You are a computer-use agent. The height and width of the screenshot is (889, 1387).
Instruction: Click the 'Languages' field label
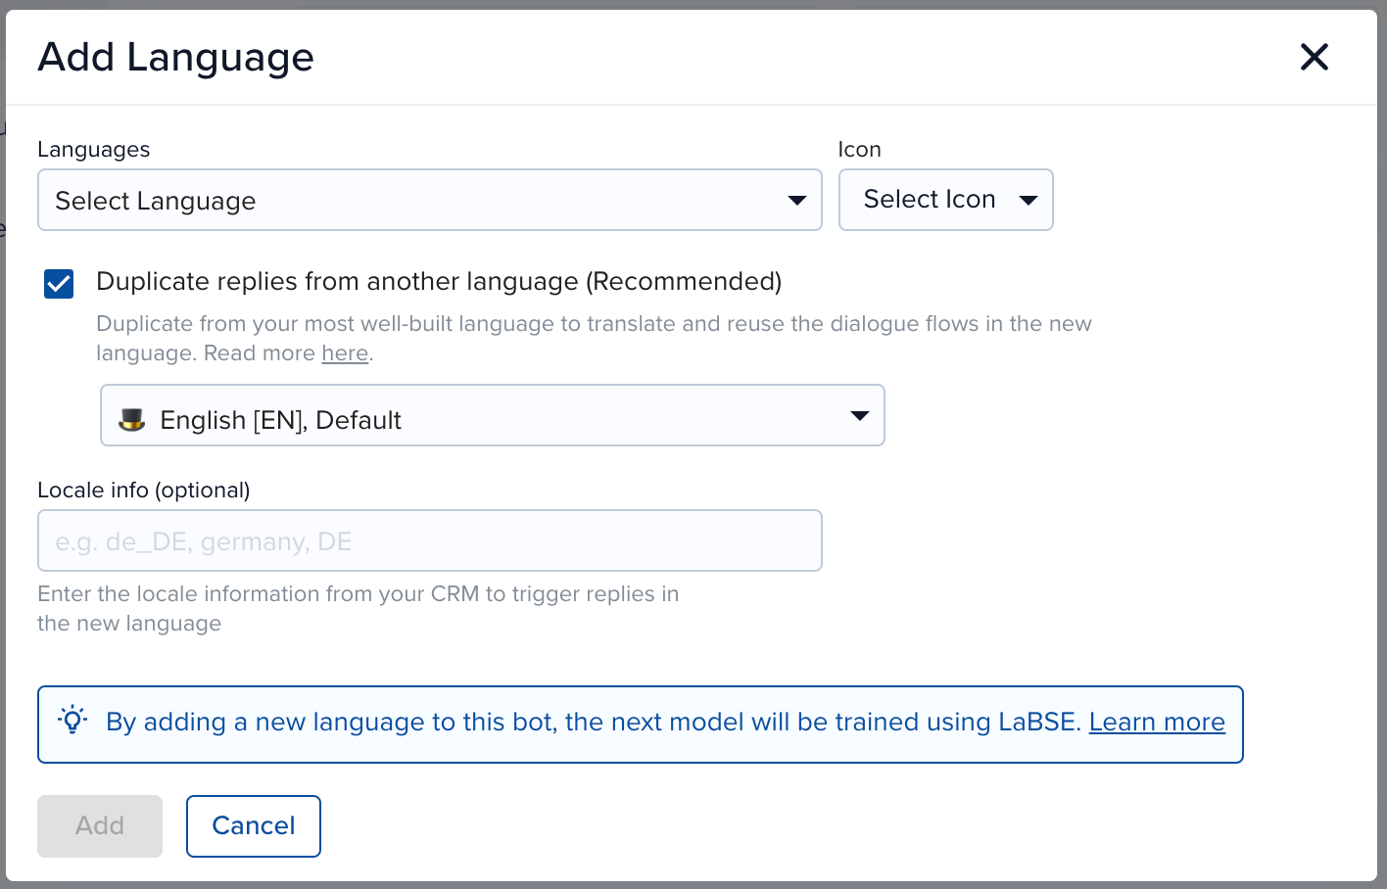click(x=94, y=150)
